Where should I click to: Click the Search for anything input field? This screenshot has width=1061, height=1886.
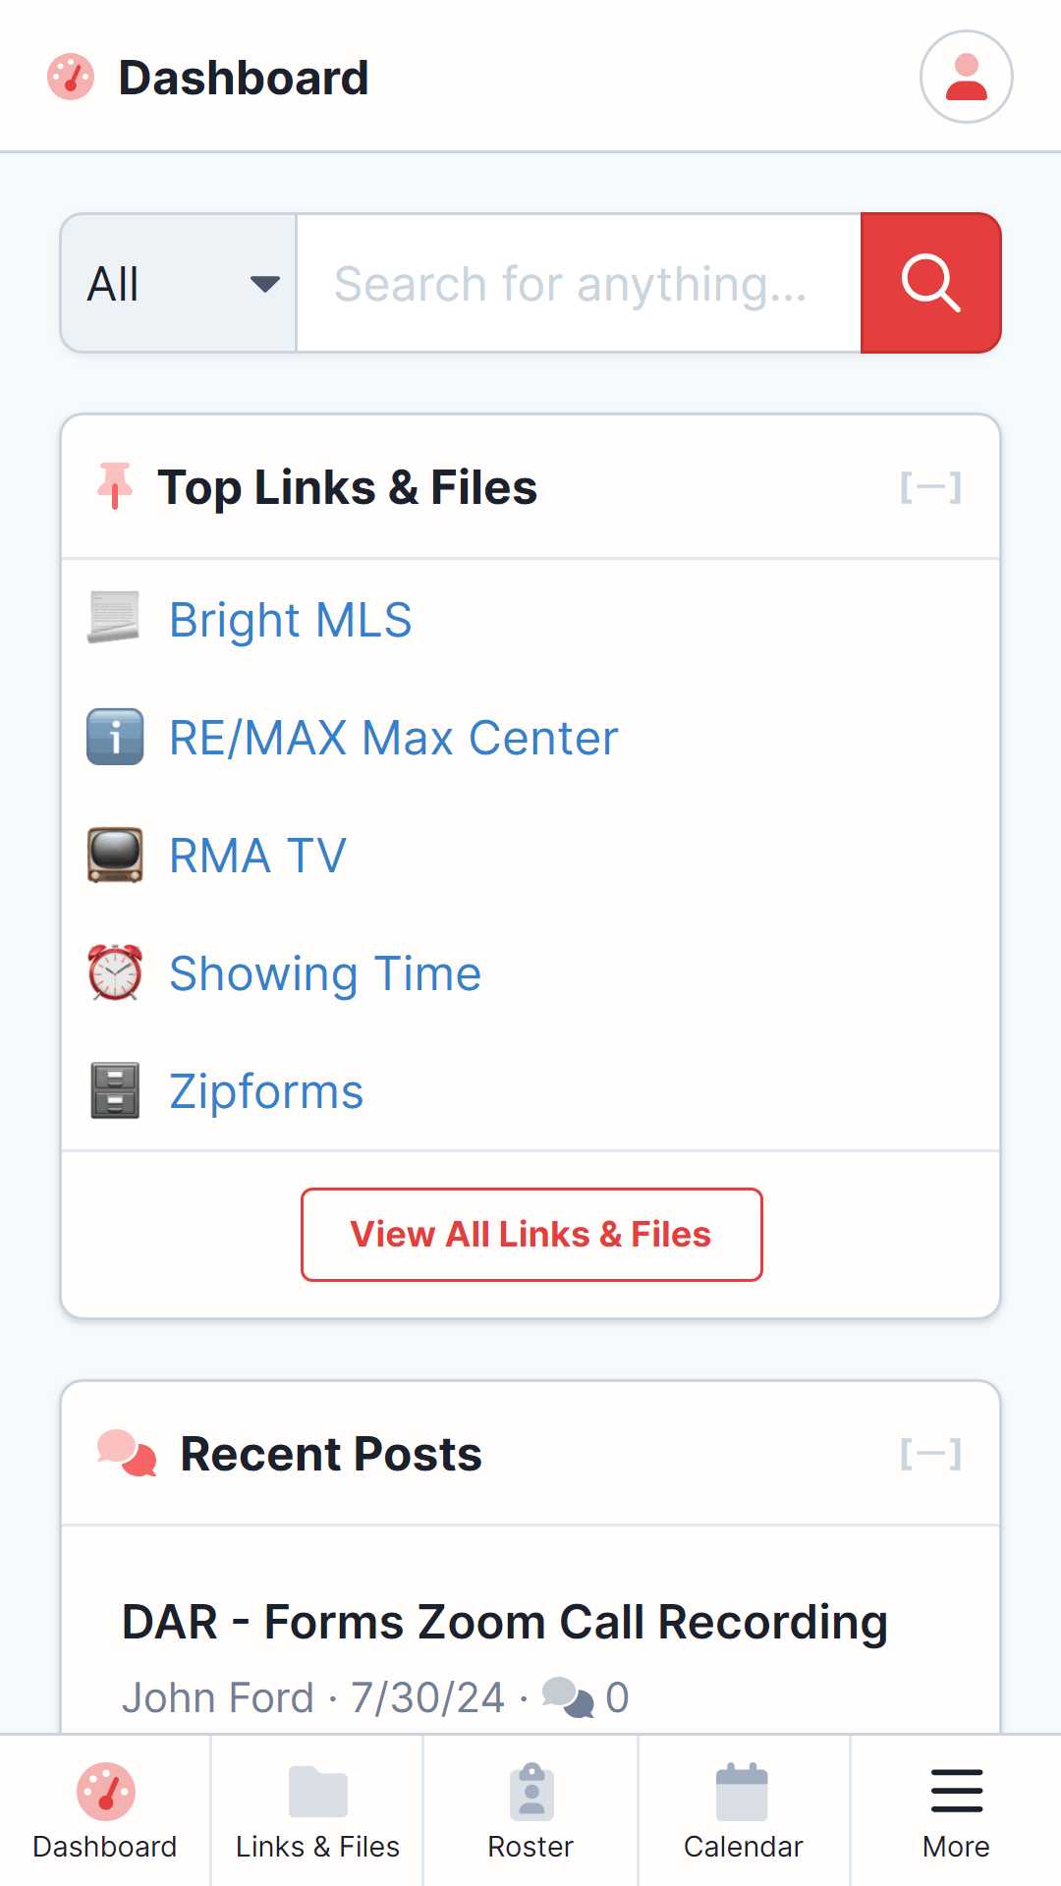click(579, 283)
